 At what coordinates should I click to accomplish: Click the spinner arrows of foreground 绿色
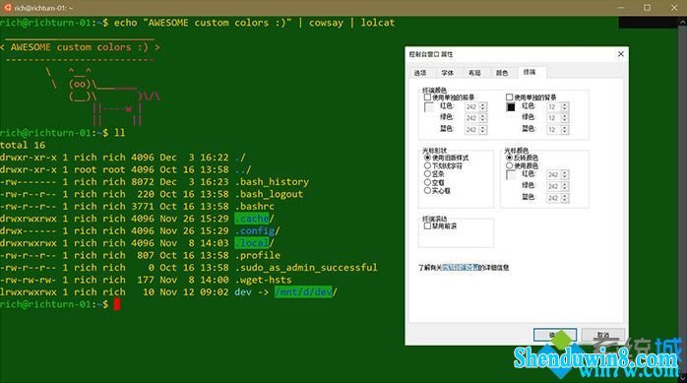pos(483,118)
